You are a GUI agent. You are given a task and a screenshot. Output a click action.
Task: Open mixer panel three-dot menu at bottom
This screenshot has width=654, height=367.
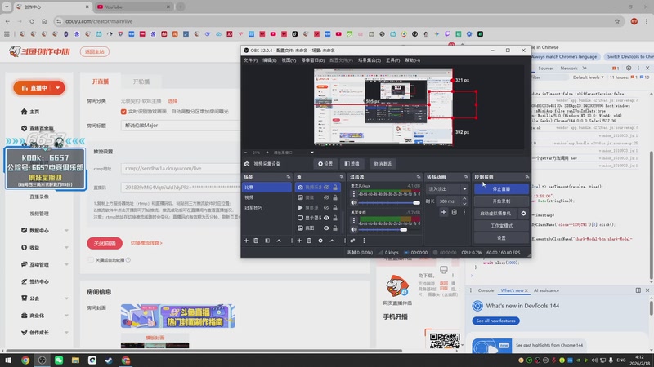point(364,241)
